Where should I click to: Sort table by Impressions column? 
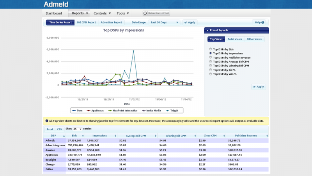click(101, 136)
